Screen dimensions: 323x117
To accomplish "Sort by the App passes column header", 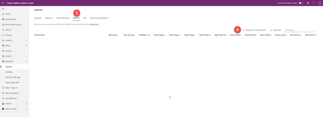I will point(113,35).
